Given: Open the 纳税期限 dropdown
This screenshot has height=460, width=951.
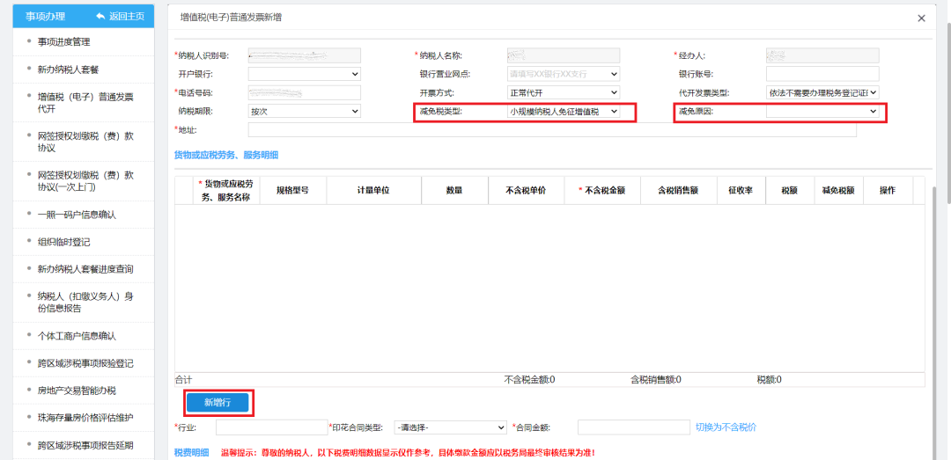Looking at the screenshot, I should (x=305, y=112).
